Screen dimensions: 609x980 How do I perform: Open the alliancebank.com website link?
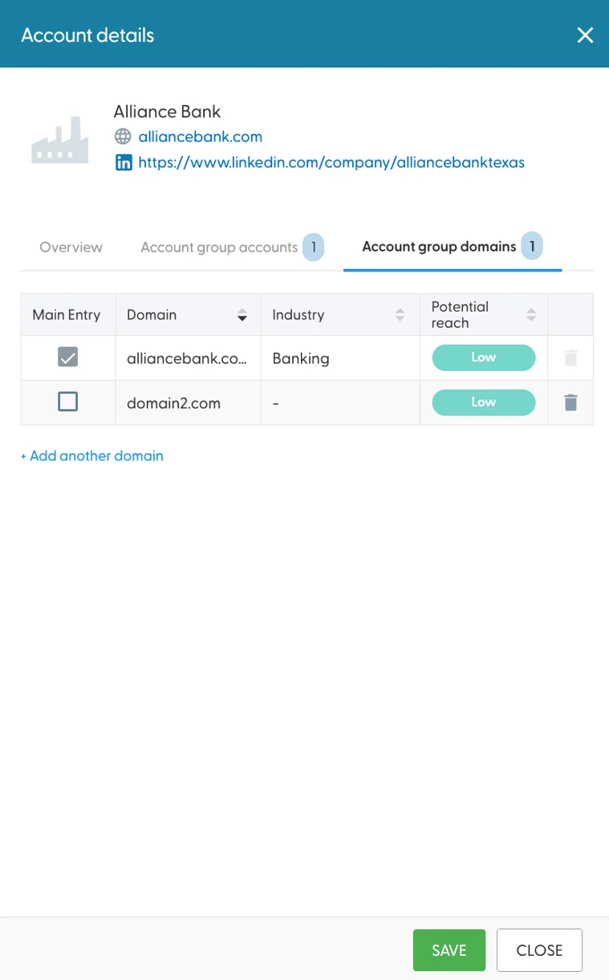click(200, 137)
